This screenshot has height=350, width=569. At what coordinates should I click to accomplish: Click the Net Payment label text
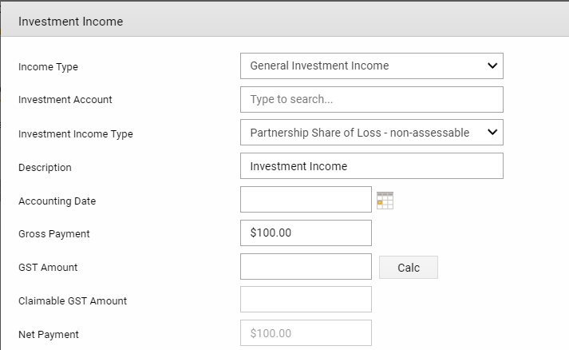[x=49, y=334]
